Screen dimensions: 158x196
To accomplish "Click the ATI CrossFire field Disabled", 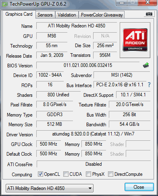I will (94, 164).
